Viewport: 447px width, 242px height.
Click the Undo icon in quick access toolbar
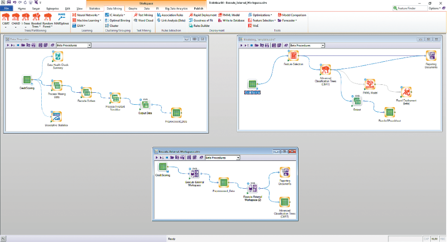pyautogui.click(x=14, y=2)
